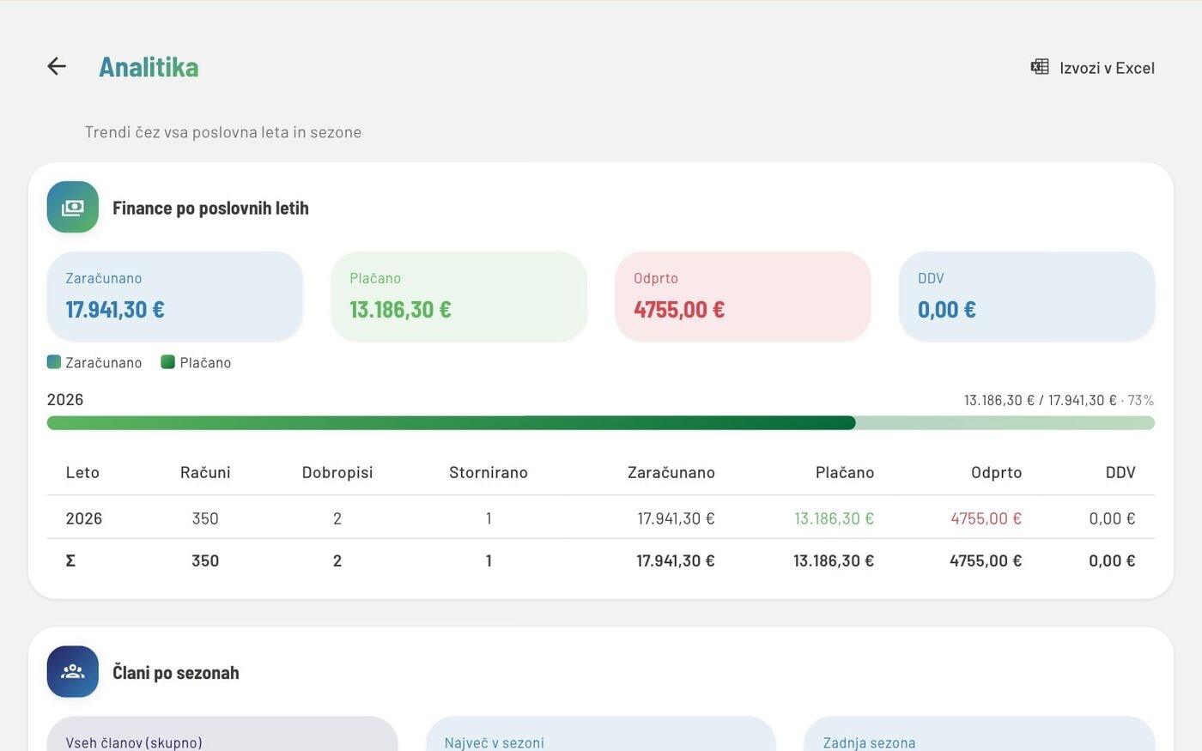
Task: Click the Računi column header
Action: 205,472
